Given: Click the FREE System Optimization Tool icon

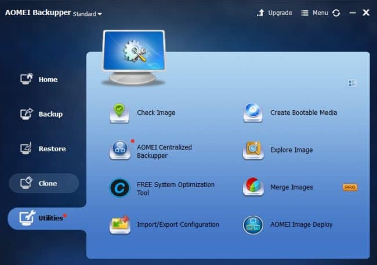Looking at the screenshot, I should click(119, 188).
